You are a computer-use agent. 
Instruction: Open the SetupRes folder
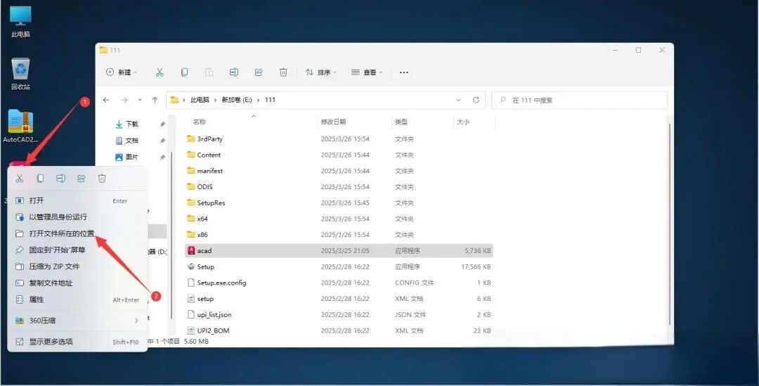point(339,202)
